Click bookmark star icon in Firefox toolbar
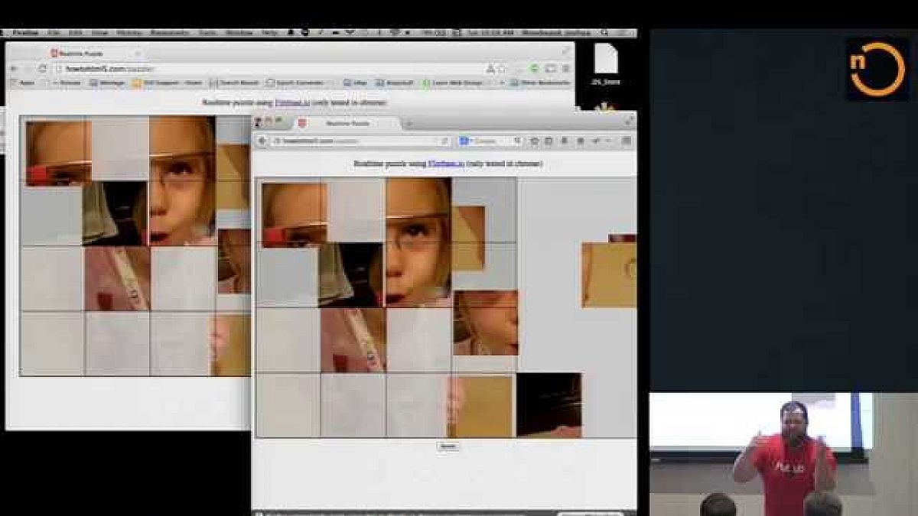The image size is (918, 516). click(x=535, y=141)
